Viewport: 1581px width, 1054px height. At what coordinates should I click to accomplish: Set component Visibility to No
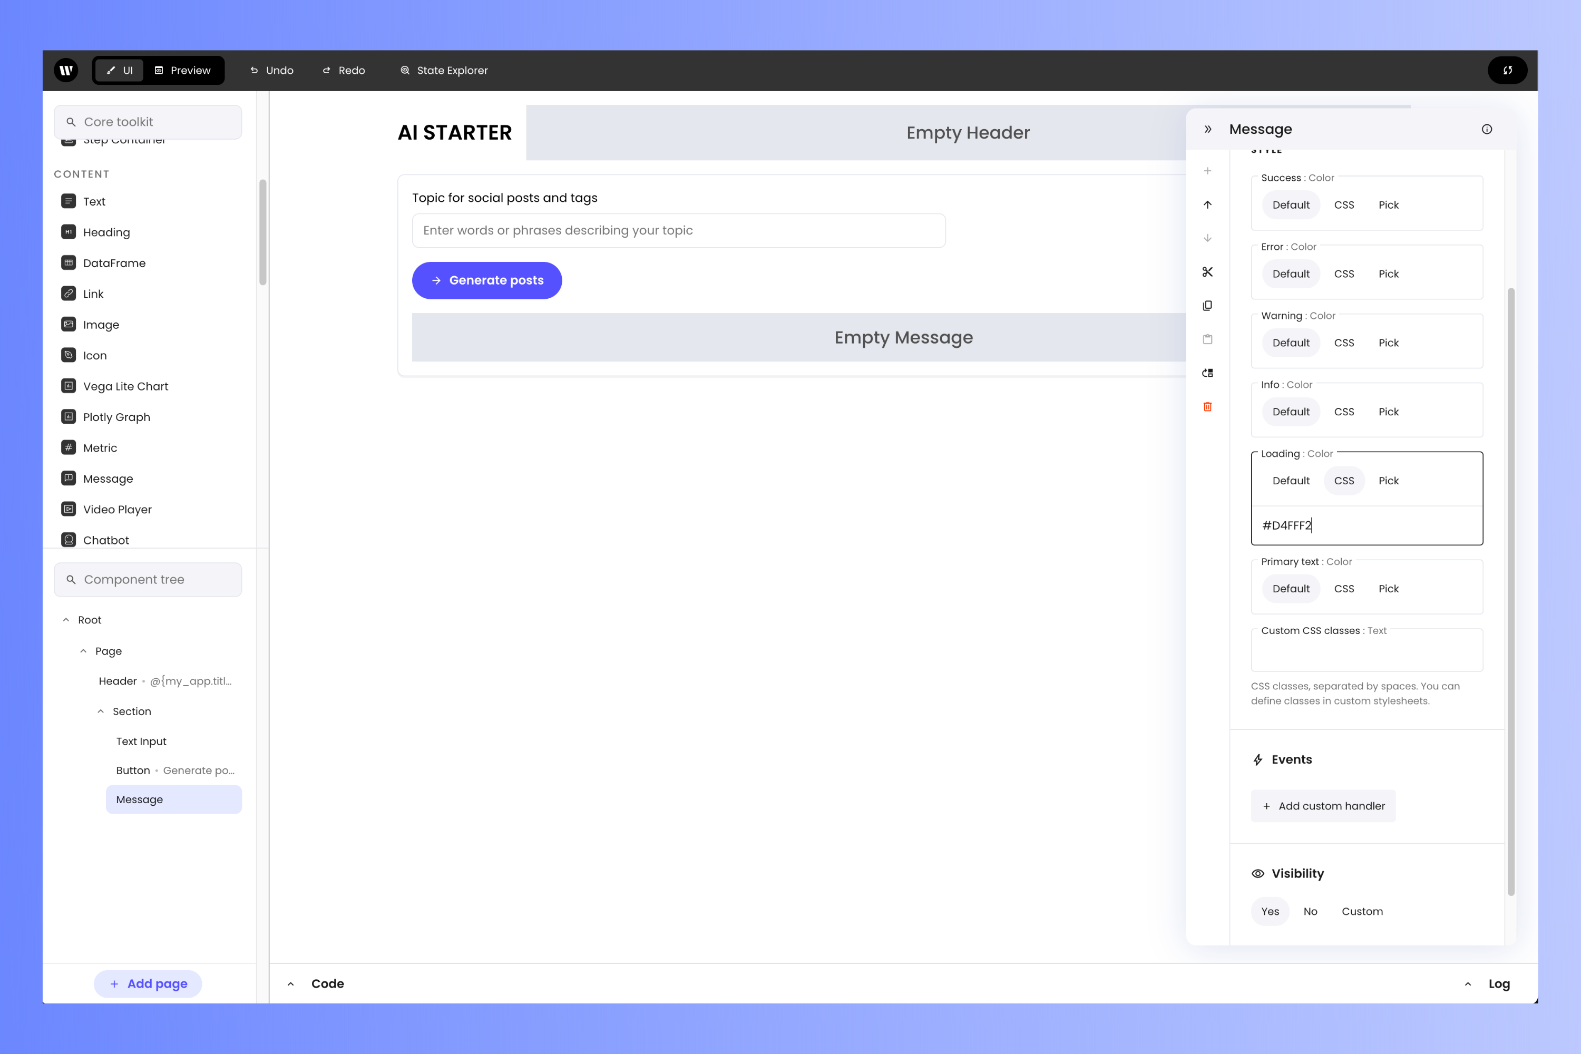[1310, 911]
